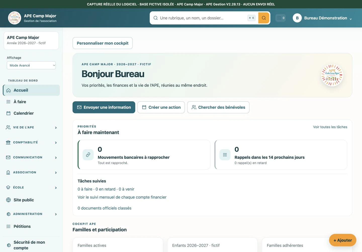Click the École graduation cap icon
Viewport: 362px width, 252px height.
point(8,187)
